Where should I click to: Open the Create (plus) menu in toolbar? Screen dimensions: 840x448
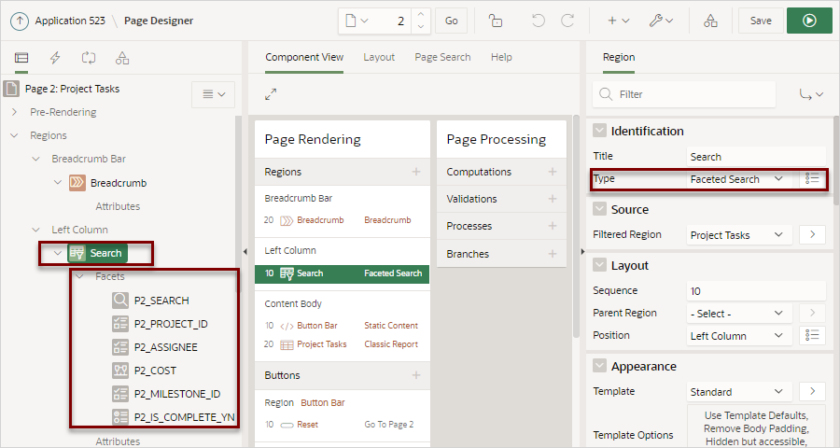click(x=618, y=21)
